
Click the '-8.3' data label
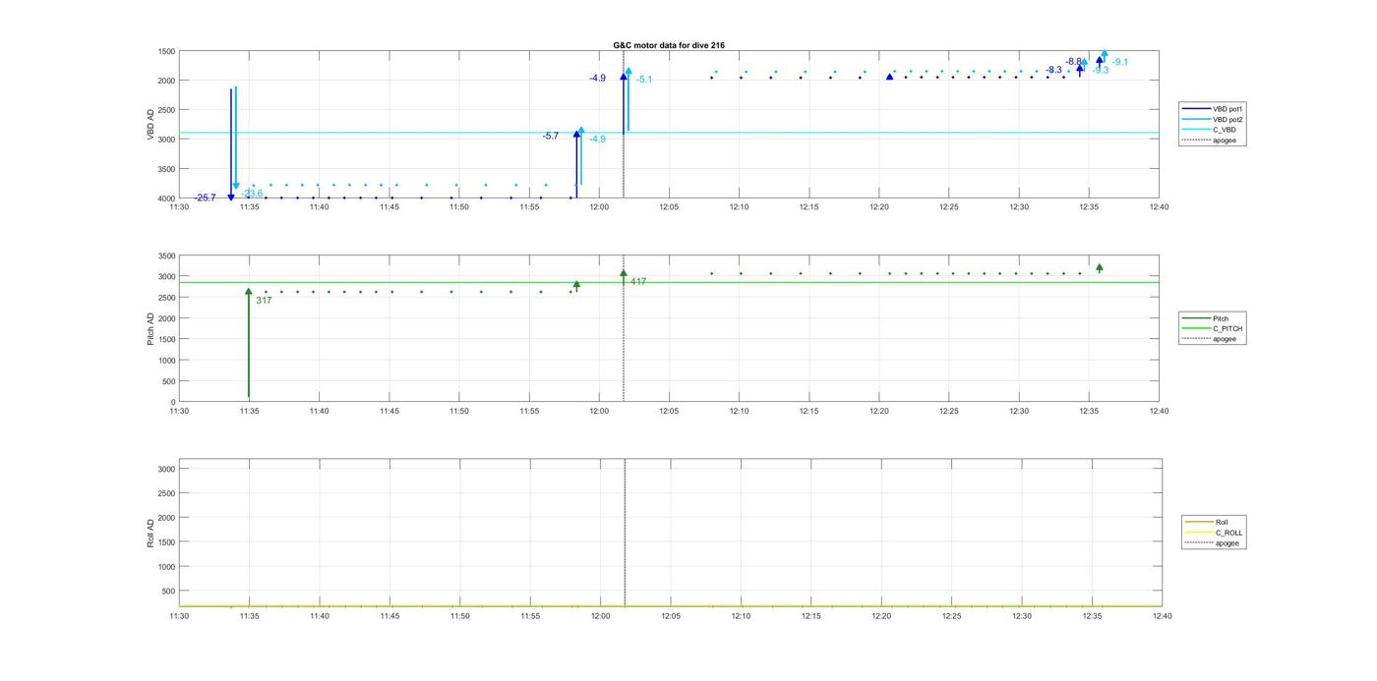1054,70
